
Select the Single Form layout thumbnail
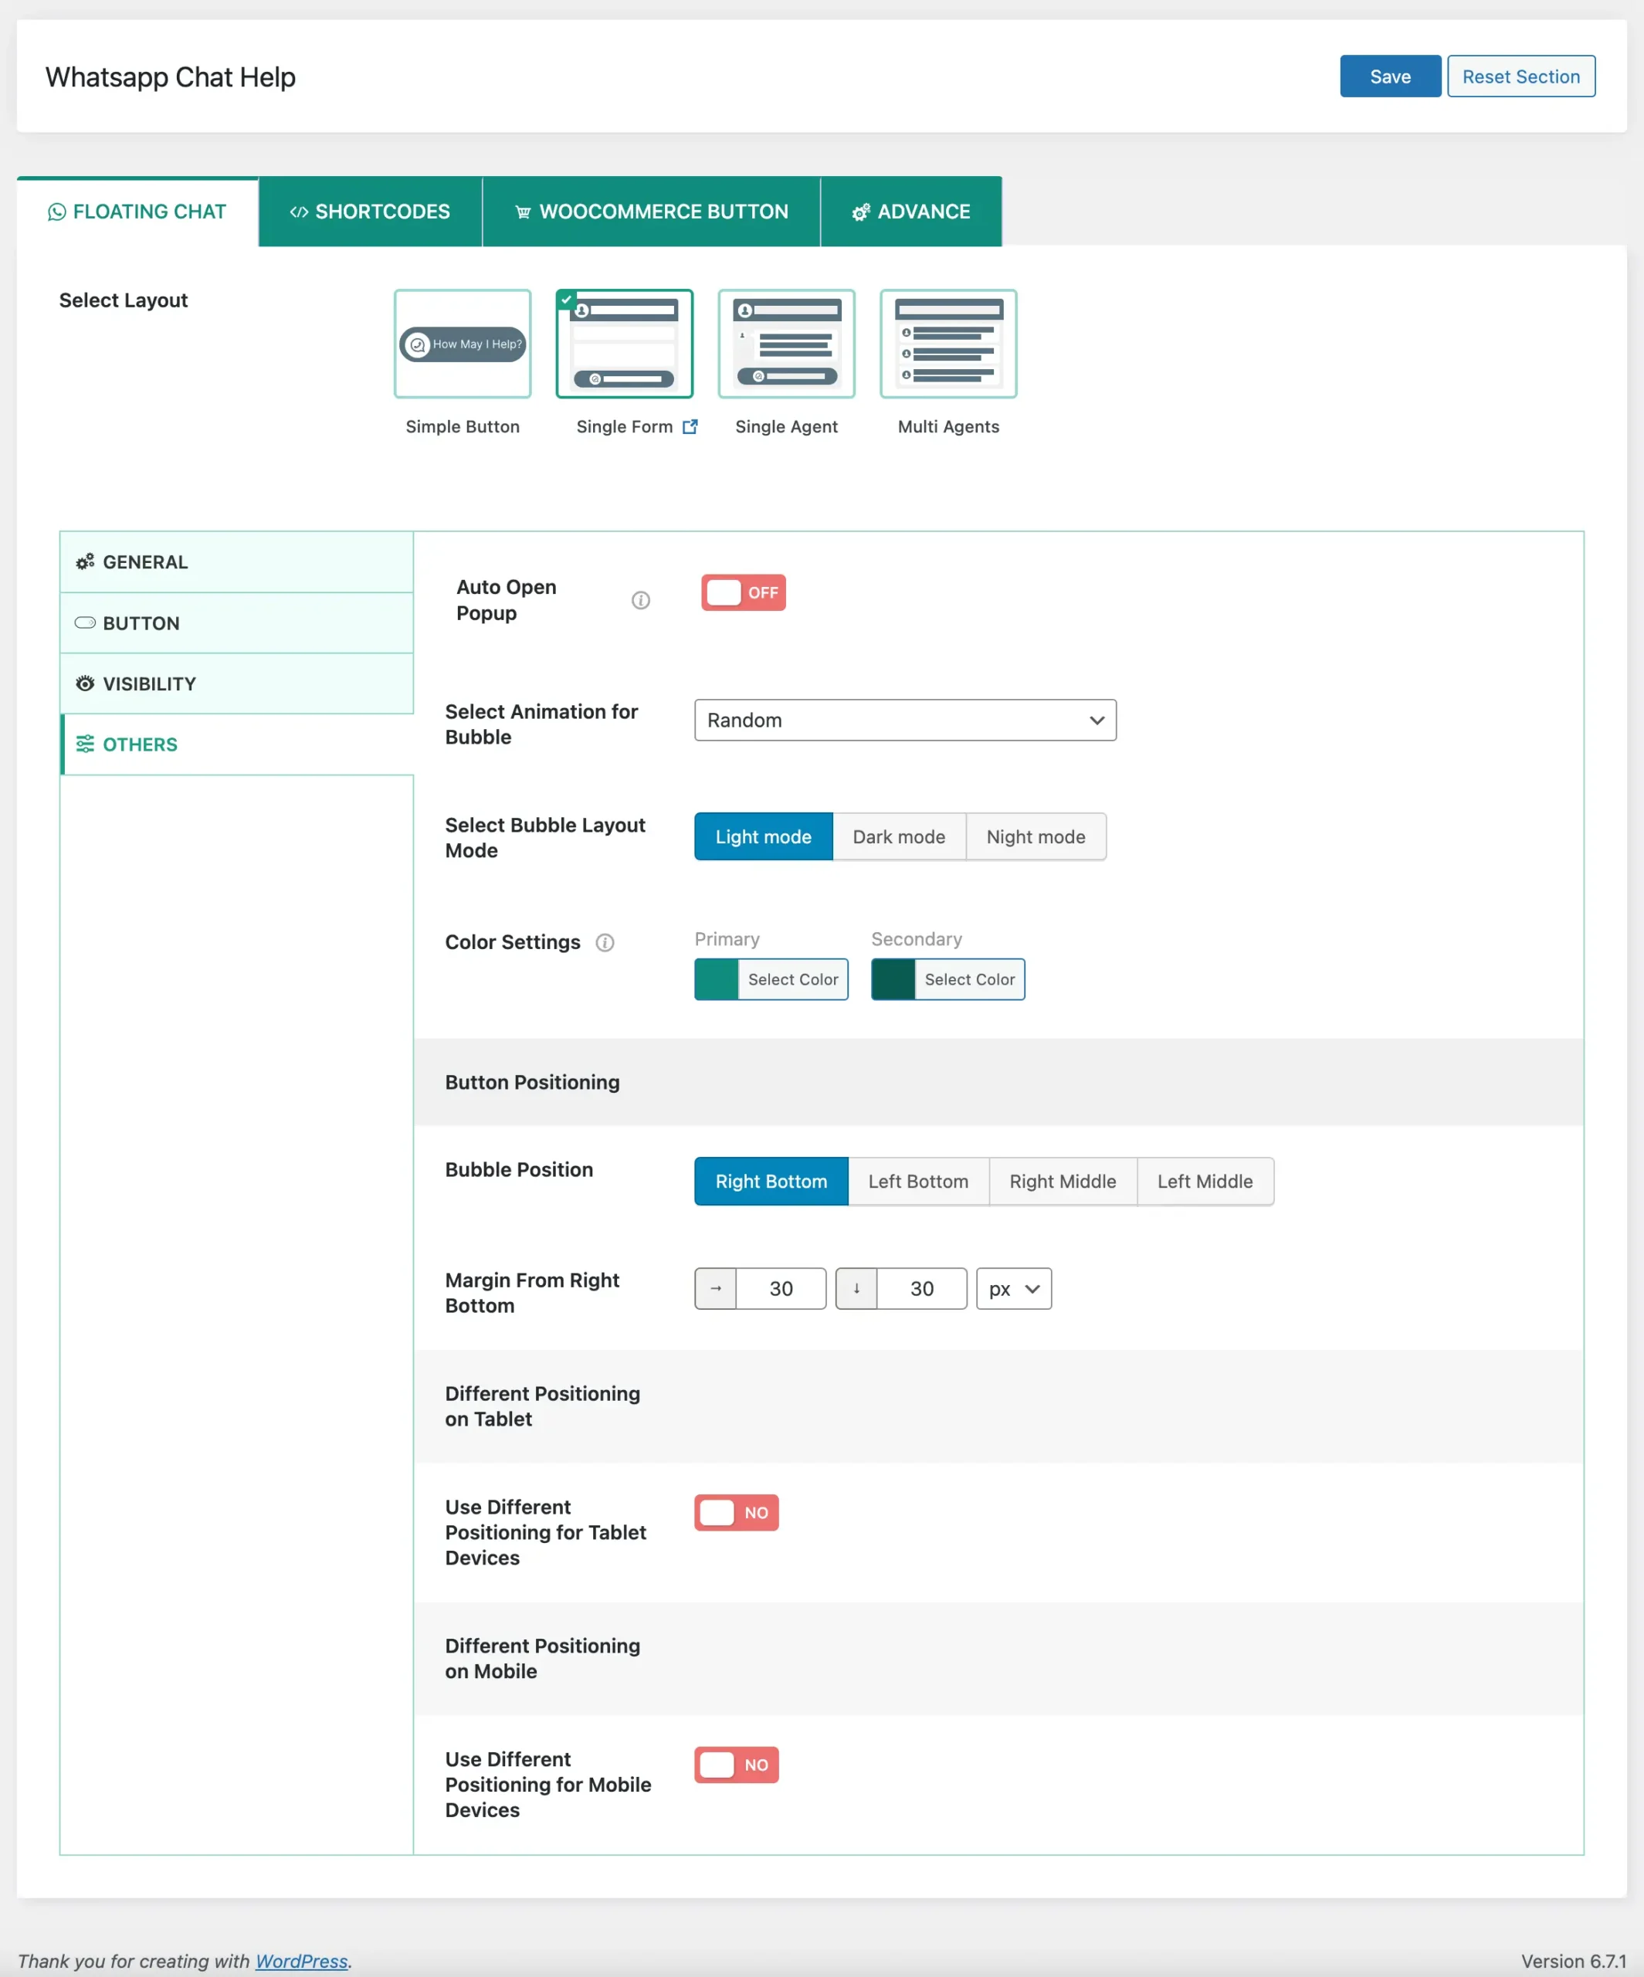point(624,344)
